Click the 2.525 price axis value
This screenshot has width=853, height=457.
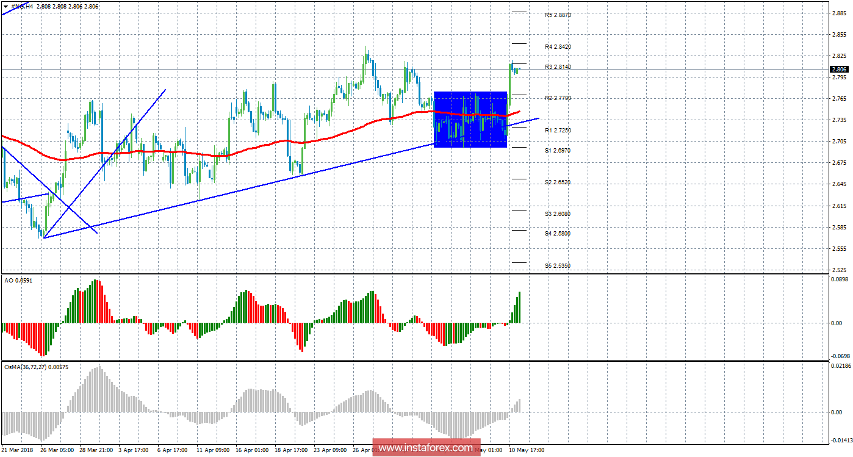pyautogui.click(x=839, y=269)
